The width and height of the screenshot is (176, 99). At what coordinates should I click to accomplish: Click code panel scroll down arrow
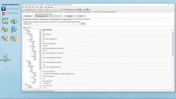(173, 88)
